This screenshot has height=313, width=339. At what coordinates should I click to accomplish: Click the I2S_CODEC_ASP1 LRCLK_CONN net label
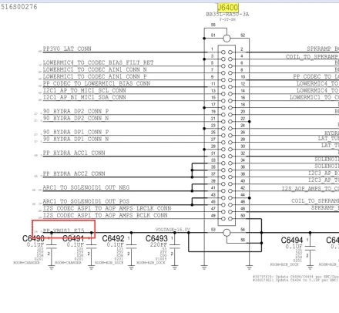(107, 208)
